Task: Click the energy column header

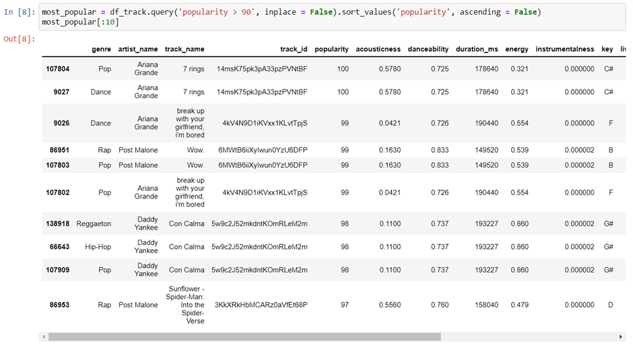Action: (x=517, y=49)
